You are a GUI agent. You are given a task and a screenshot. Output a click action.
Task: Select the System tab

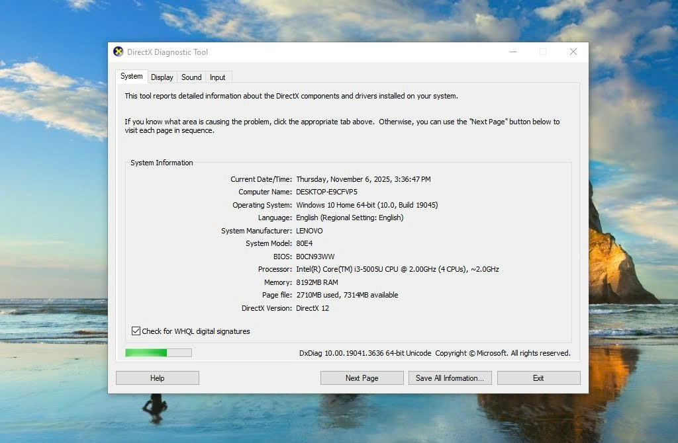132,77
